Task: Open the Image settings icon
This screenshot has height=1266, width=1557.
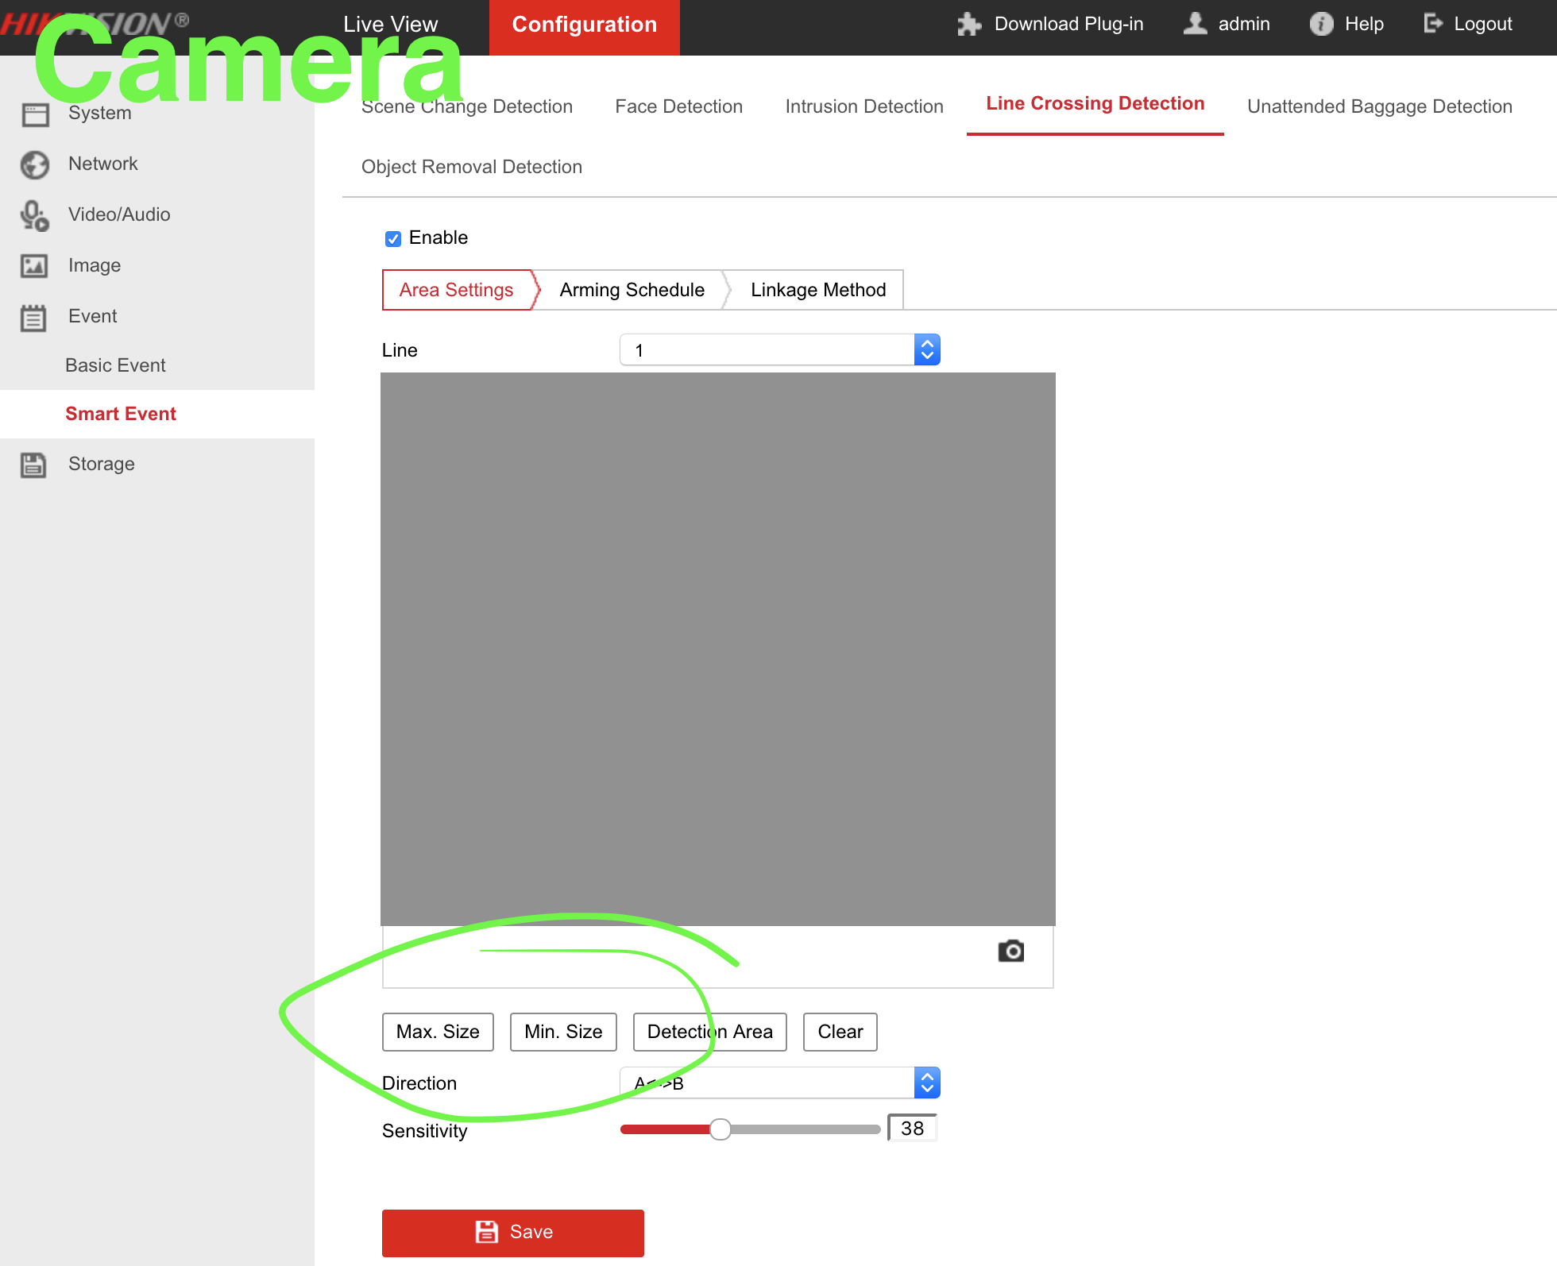Action: [x=34, y=266]
